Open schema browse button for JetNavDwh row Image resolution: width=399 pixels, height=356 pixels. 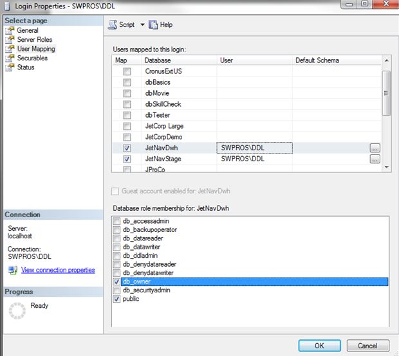375,148
